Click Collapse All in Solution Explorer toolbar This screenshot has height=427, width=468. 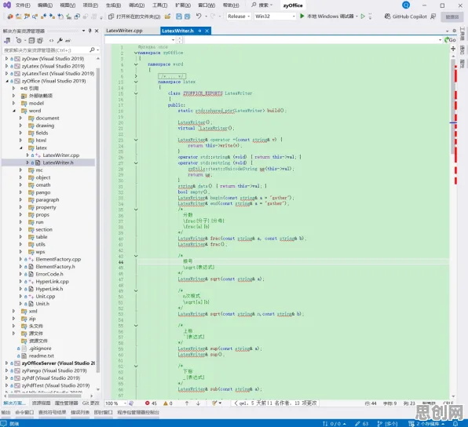31,40
